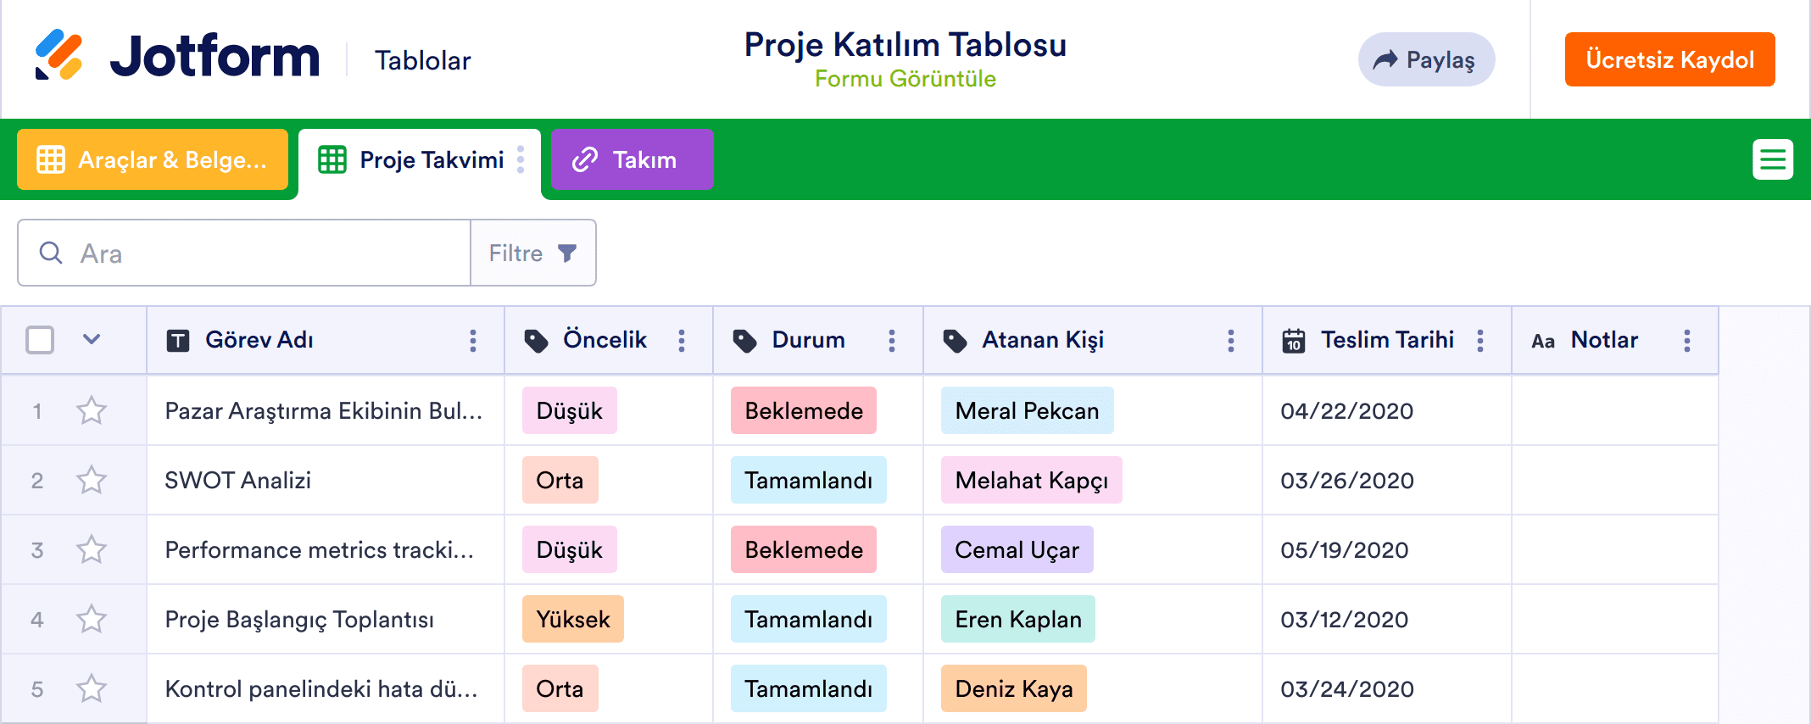1811x724 pixels.
Task: Open Görev Adı column options menu
Action: click(473, 341)
